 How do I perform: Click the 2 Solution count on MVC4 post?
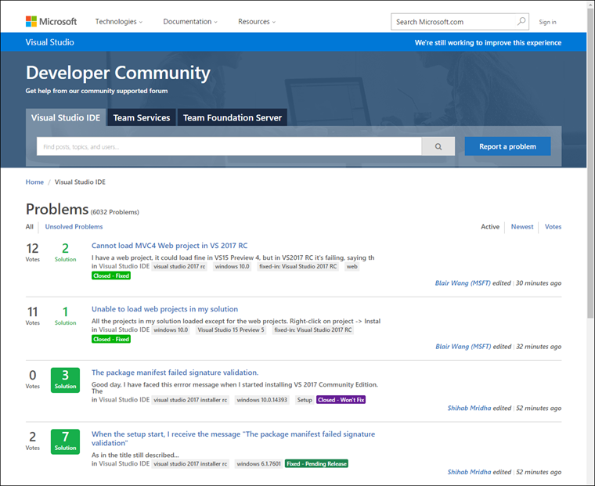click(x=65, y=252)
